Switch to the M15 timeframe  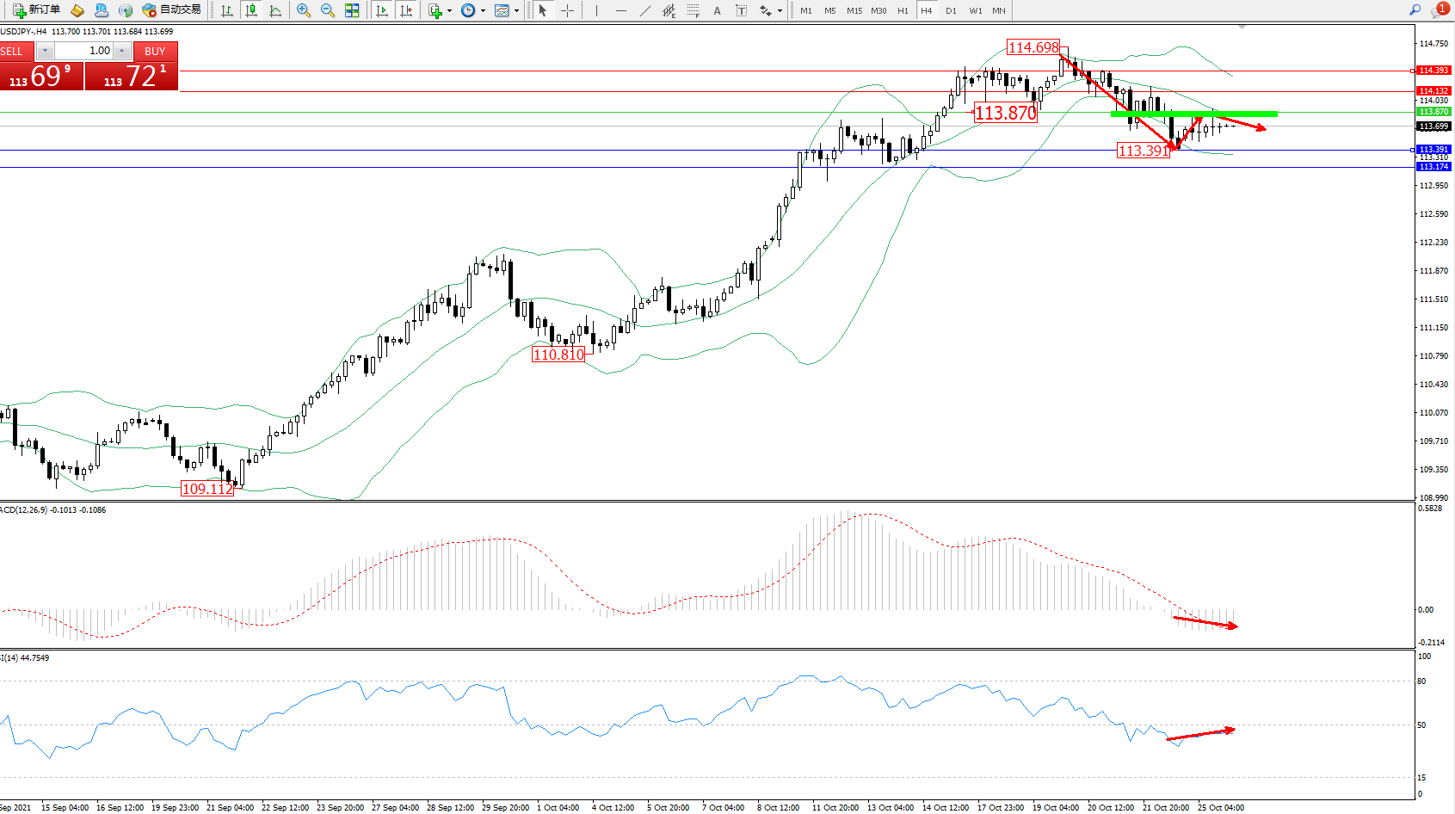(x=854, y=10)
